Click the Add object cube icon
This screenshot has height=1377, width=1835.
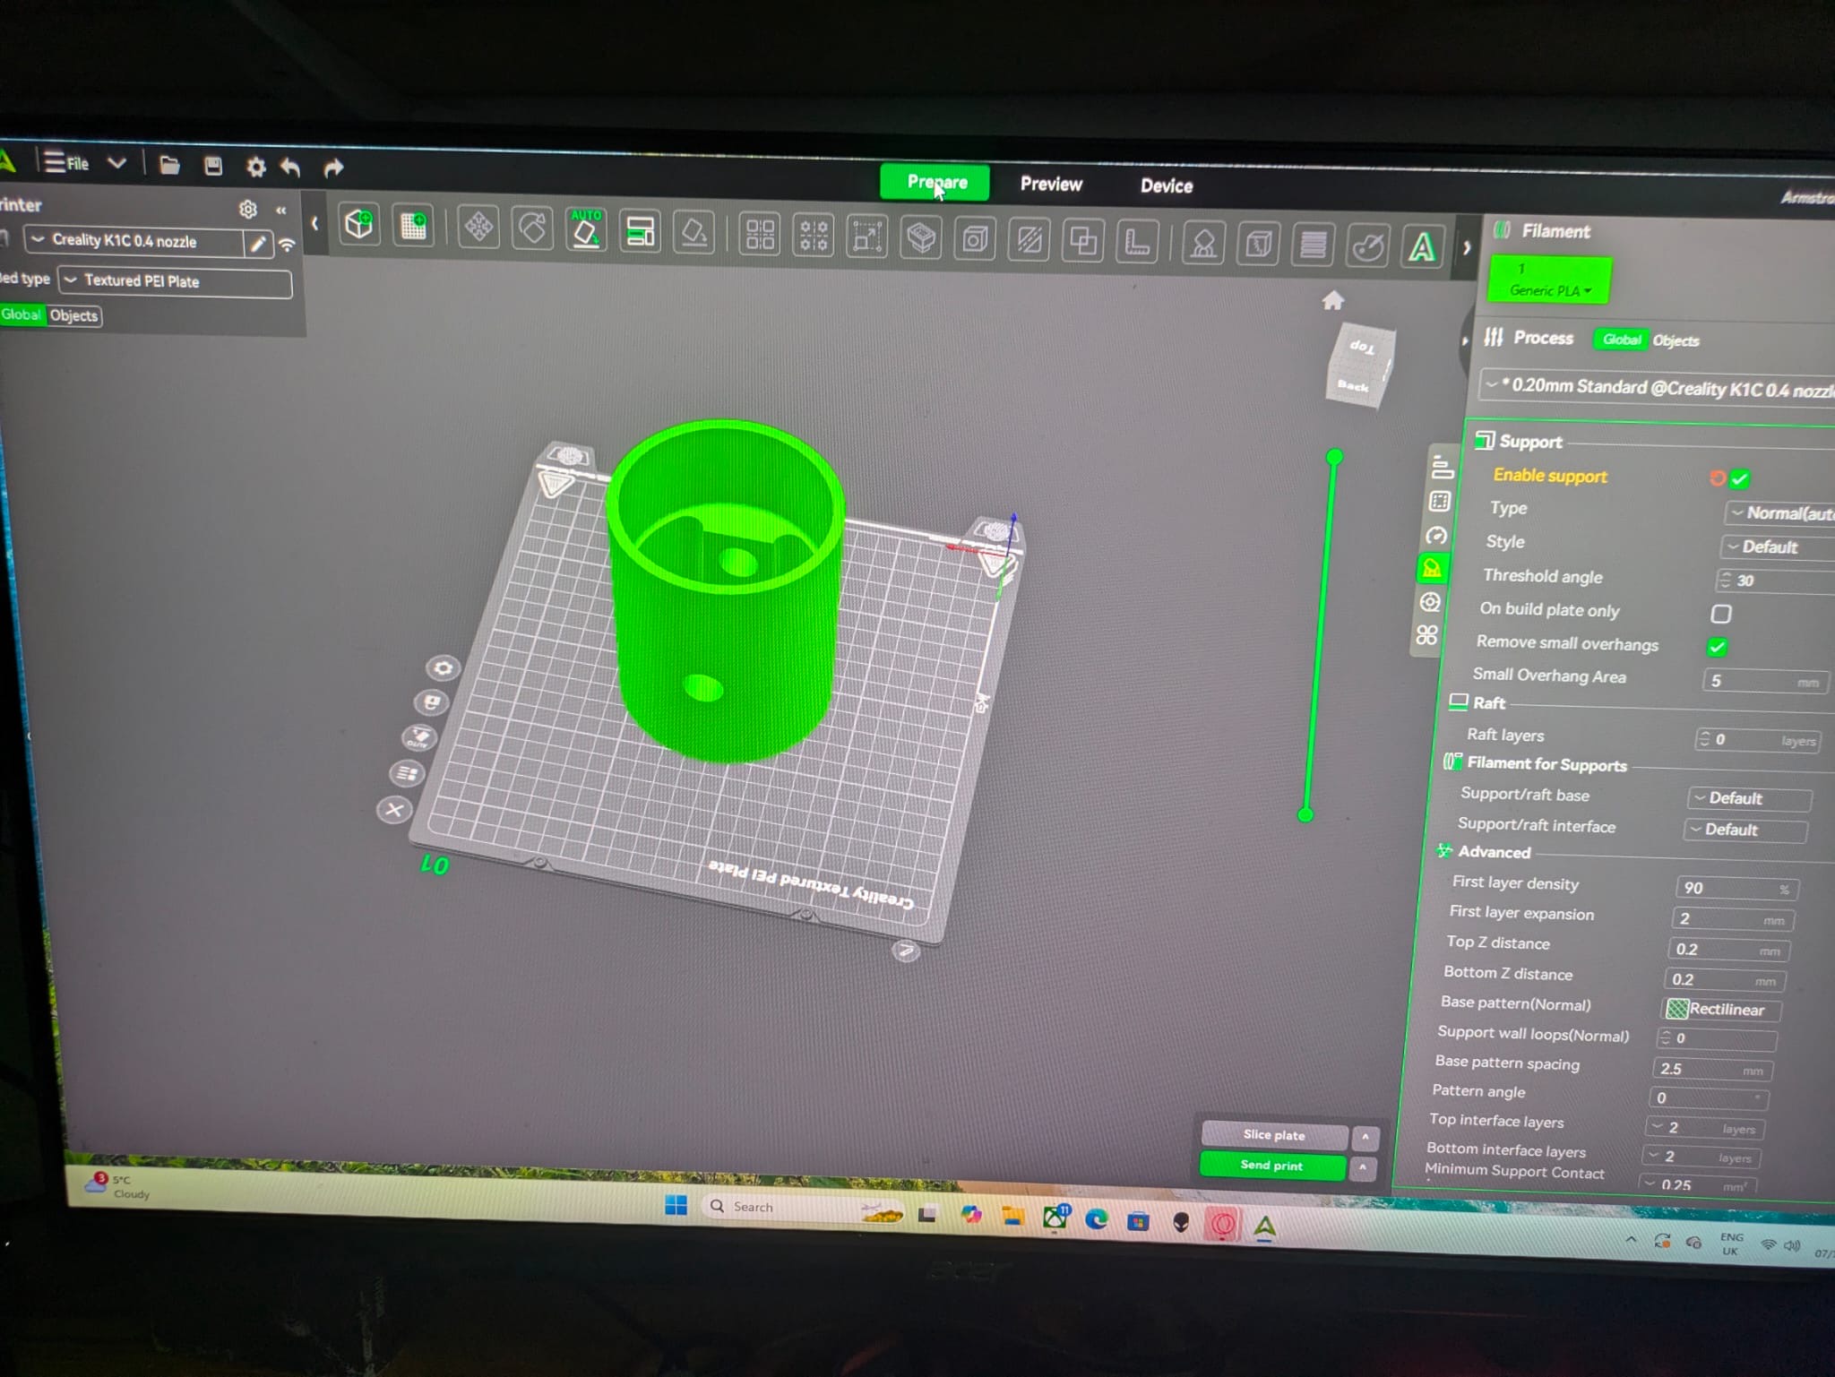pos(359,224)
